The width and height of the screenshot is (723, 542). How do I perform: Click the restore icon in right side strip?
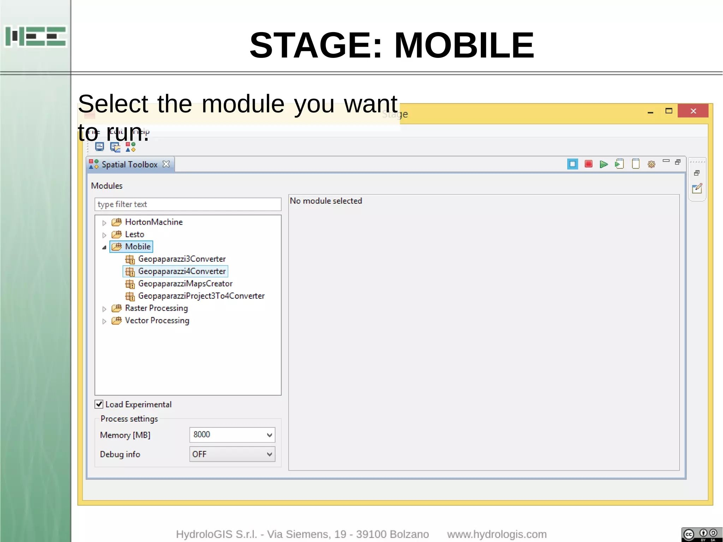[697, 173]
